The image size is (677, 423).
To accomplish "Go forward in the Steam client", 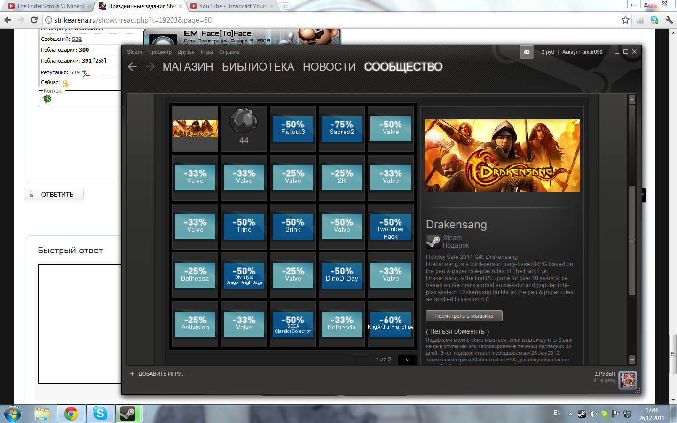I will click(150, 67).
